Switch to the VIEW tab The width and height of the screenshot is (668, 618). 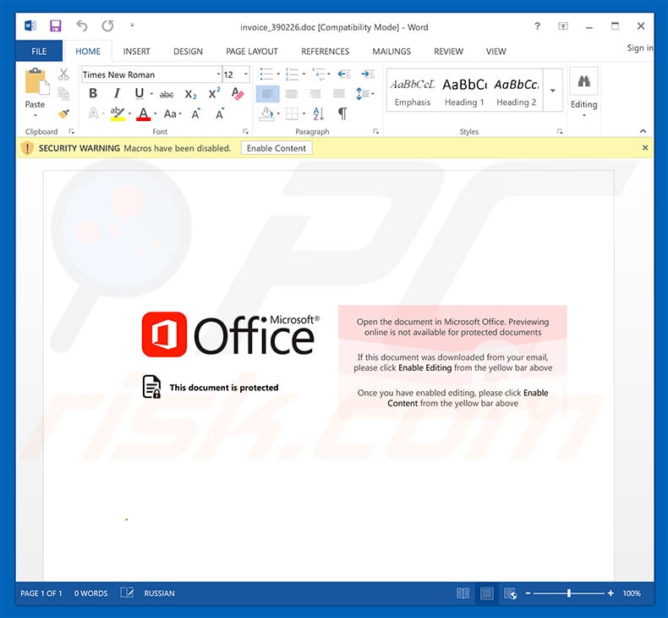[x=496, y=51]
